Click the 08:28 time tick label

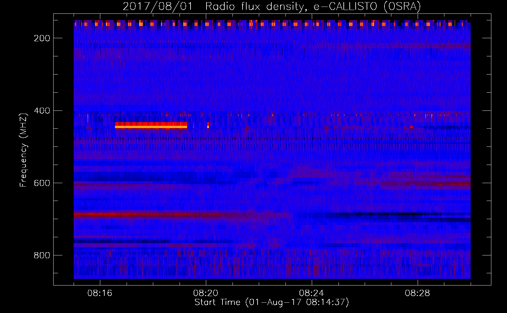[417, 293]
